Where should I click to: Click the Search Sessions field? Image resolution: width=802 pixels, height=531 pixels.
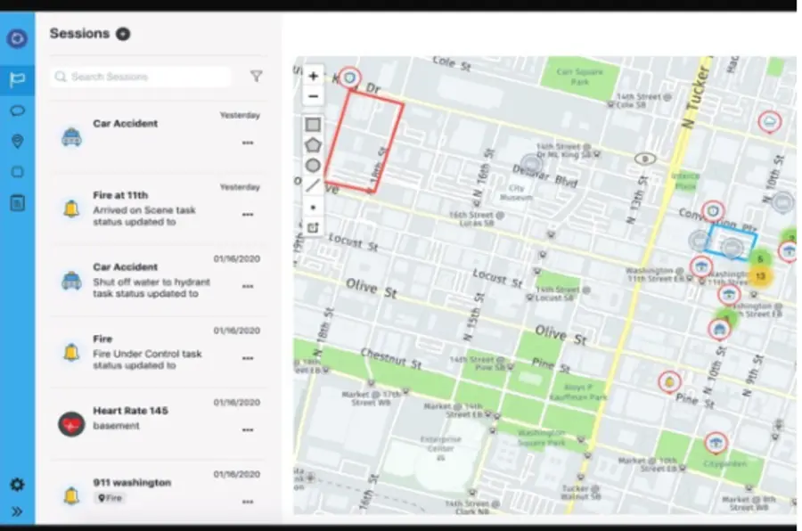click(141, 77)
